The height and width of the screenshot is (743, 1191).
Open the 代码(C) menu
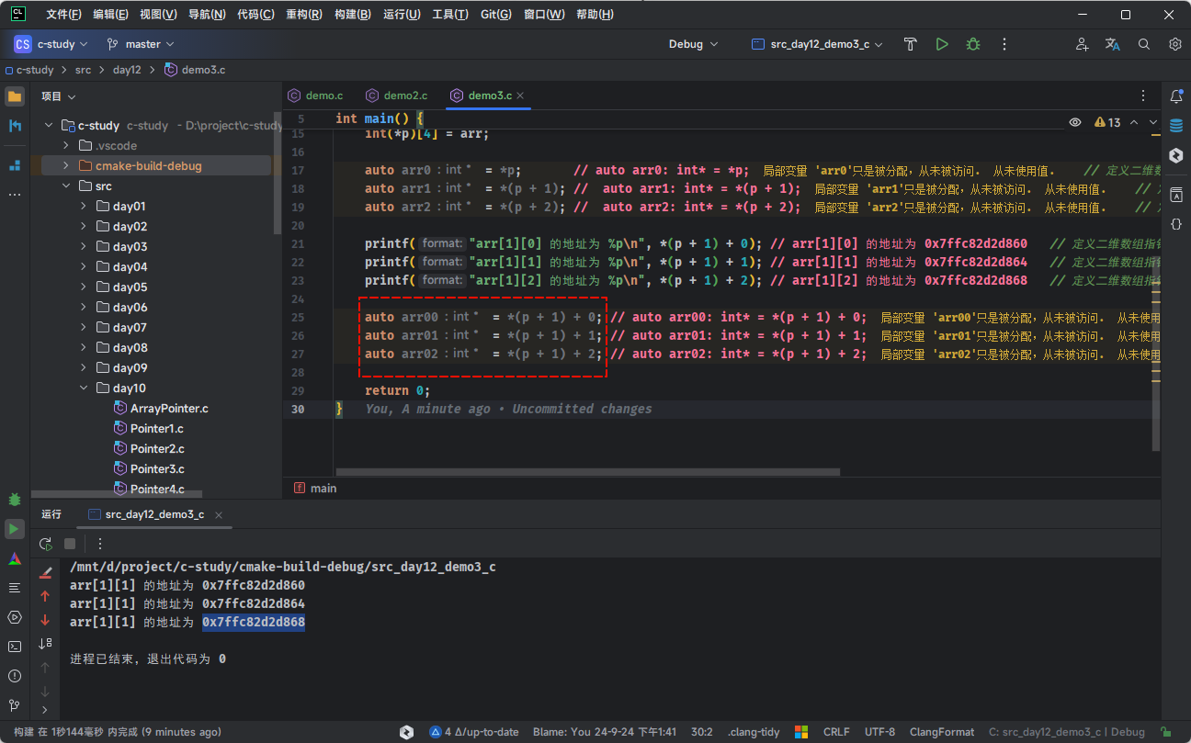pyautogui.click(x=255, y=15)
